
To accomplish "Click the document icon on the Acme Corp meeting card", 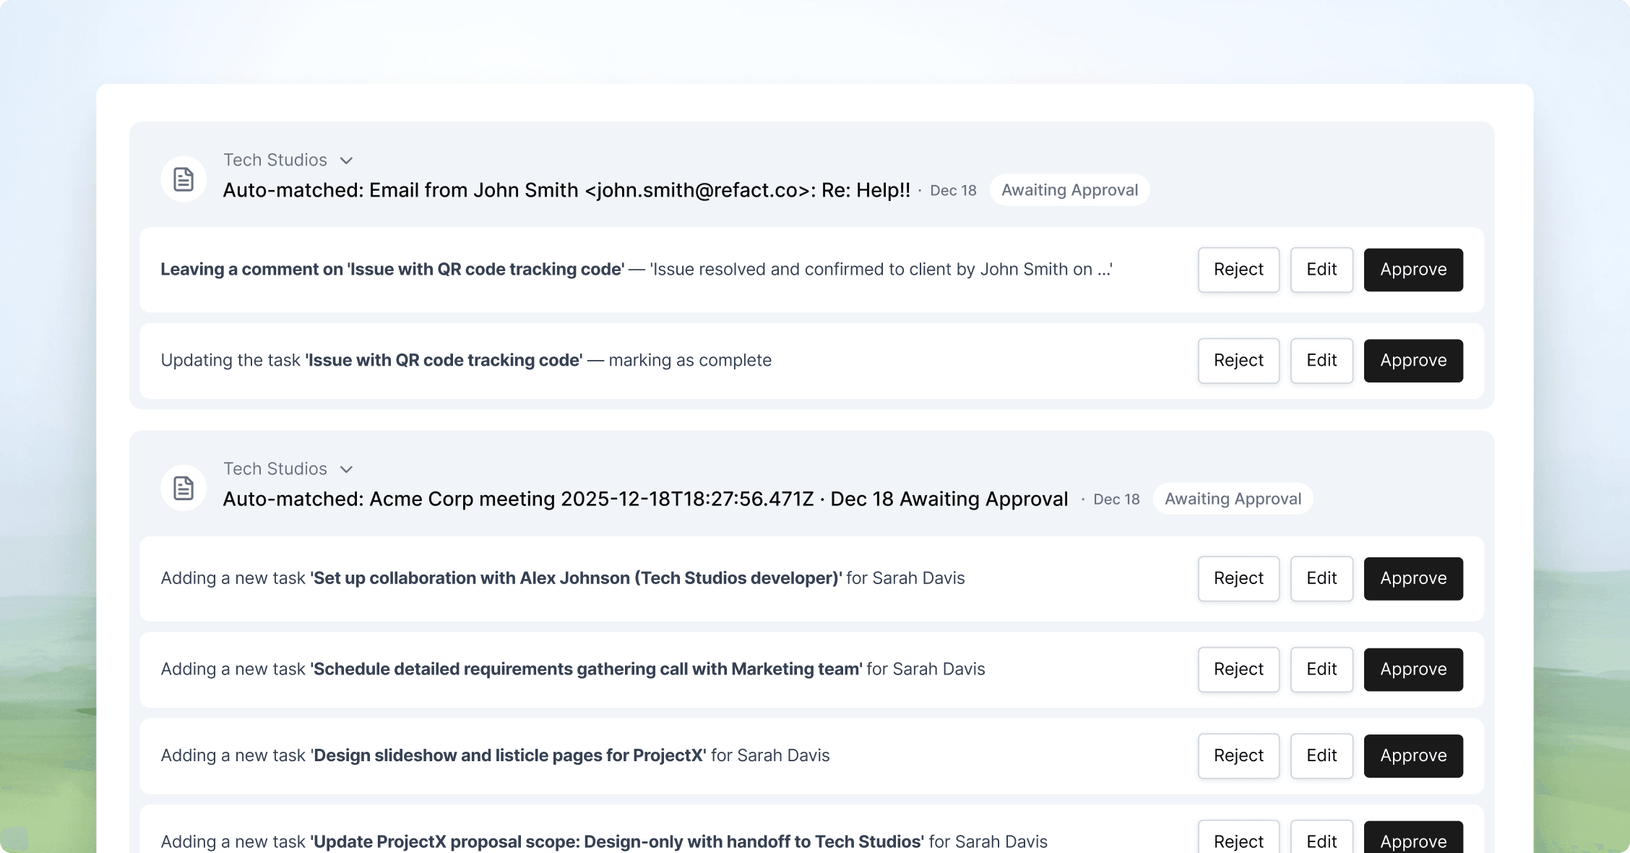I will click(x=183, y=487).
